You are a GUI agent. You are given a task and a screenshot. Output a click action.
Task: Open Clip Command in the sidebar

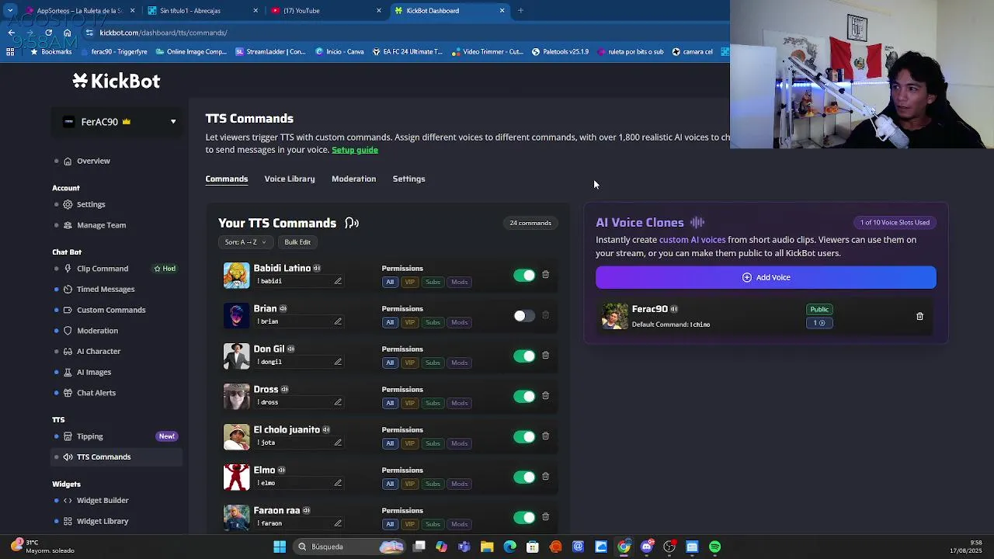(x=103, y=269)
